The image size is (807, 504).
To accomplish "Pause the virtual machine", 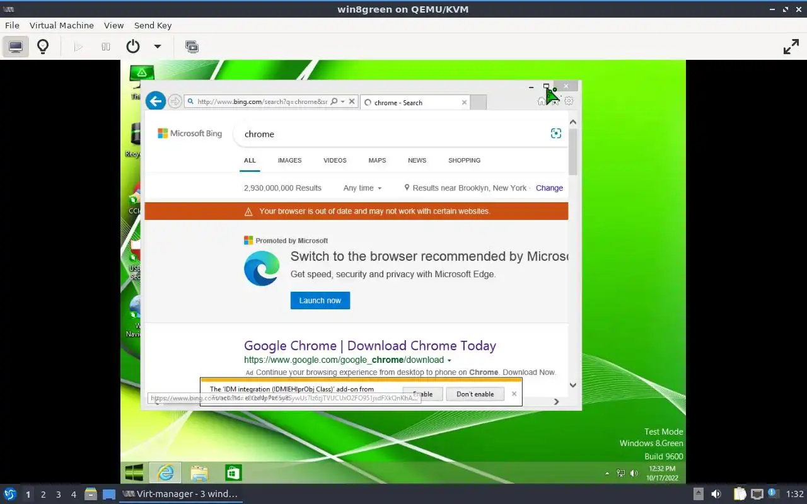I will [106, 47].
